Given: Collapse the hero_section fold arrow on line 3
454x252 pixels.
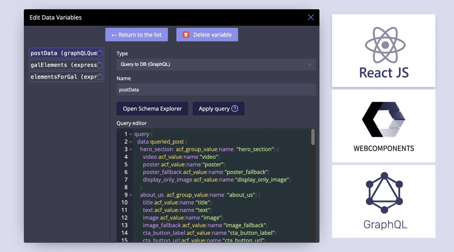Looking at the screenshot, I should tap(131, 149).
